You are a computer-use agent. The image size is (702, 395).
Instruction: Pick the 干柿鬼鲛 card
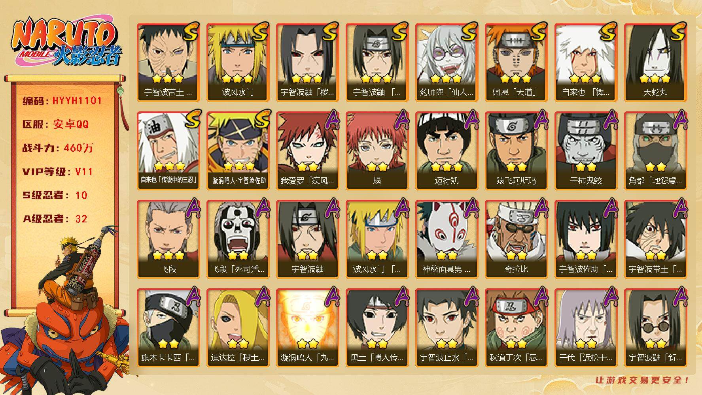(x=586, y=151)
